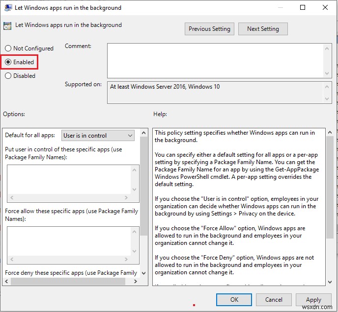Click Supported on scroll down arrow
Image resolution: width=338 pixels, height=312 pixels.
point(327,98)
